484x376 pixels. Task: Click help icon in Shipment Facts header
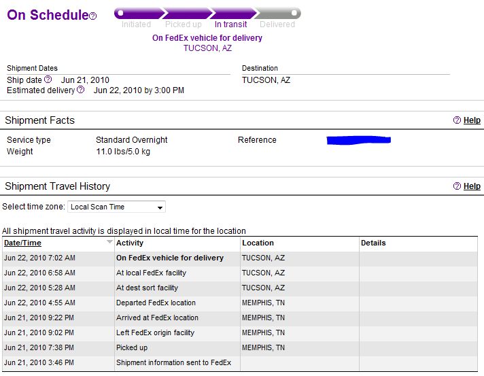457,120
